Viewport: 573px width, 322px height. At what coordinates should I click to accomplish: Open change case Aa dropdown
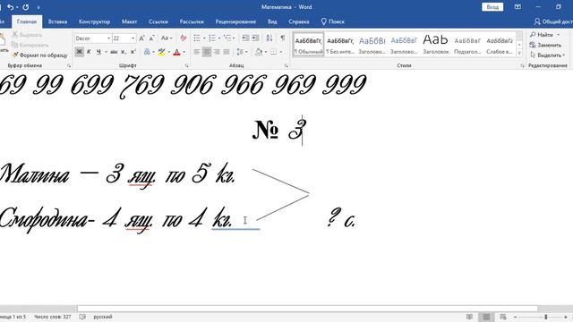(167, 38)
